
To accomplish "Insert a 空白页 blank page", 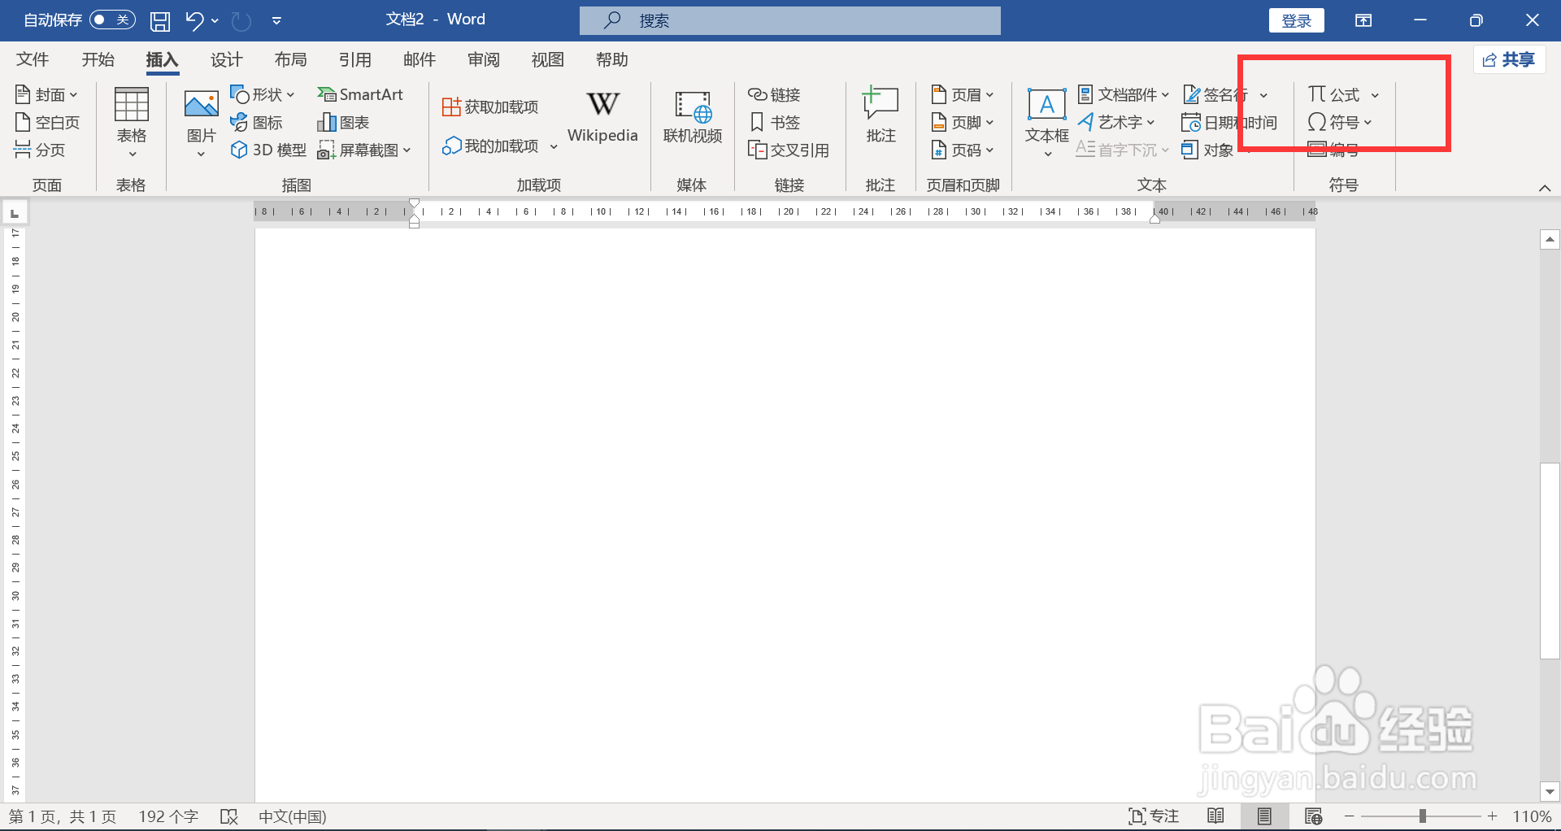I will pos(47,122).
